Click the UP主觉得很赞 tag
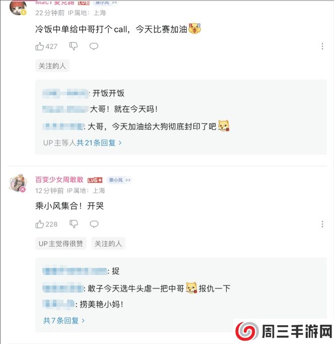 tap(61, 243)
